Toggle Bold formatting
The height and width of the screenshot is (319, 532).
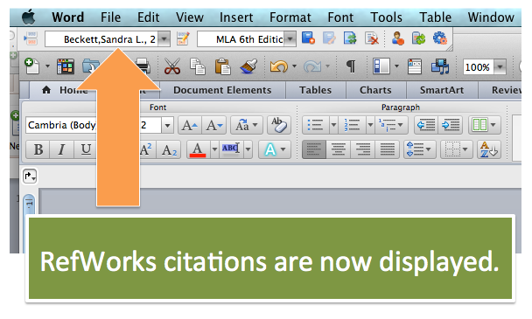click(38, 149)
